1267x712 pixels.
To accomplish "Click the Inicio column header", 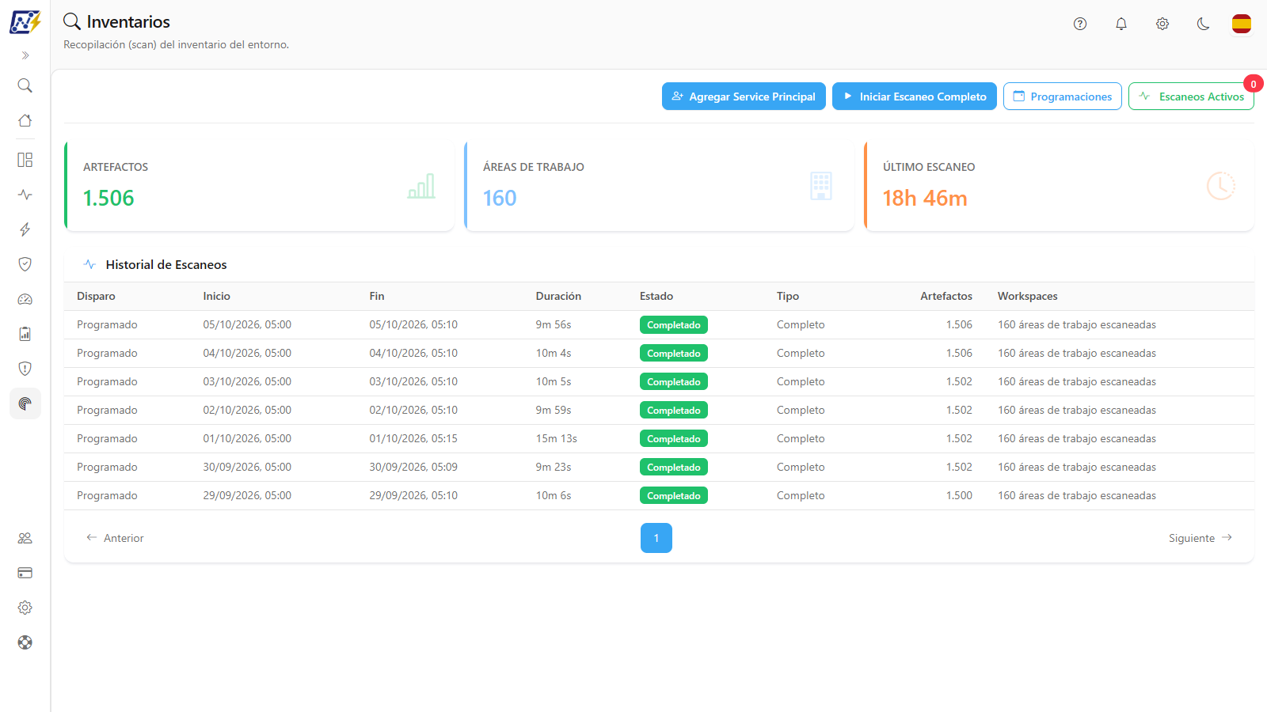I will tap(216, 296).
